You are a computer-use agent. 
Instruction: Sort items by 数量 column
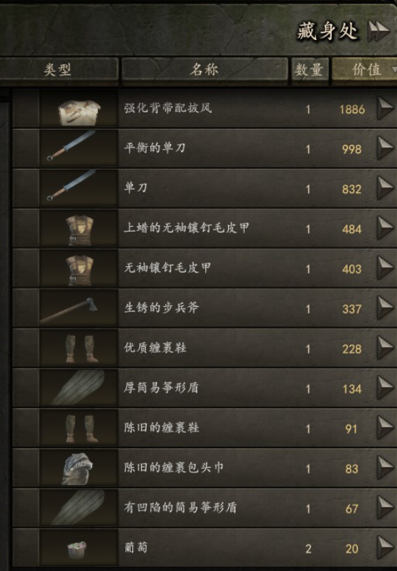309,69
